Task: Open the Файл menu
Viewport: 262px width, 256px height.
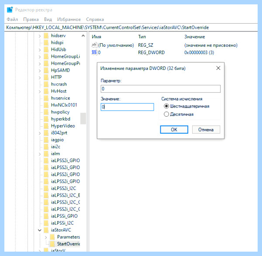Action: pyautogui.click(x=12, y=19)
